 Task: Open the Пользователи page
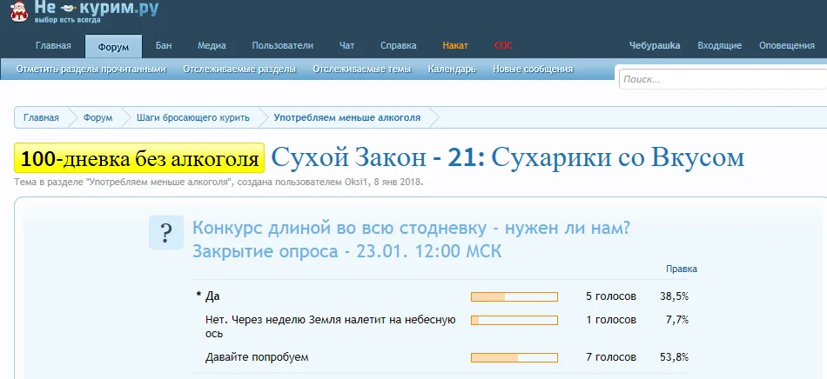point(282,45)
